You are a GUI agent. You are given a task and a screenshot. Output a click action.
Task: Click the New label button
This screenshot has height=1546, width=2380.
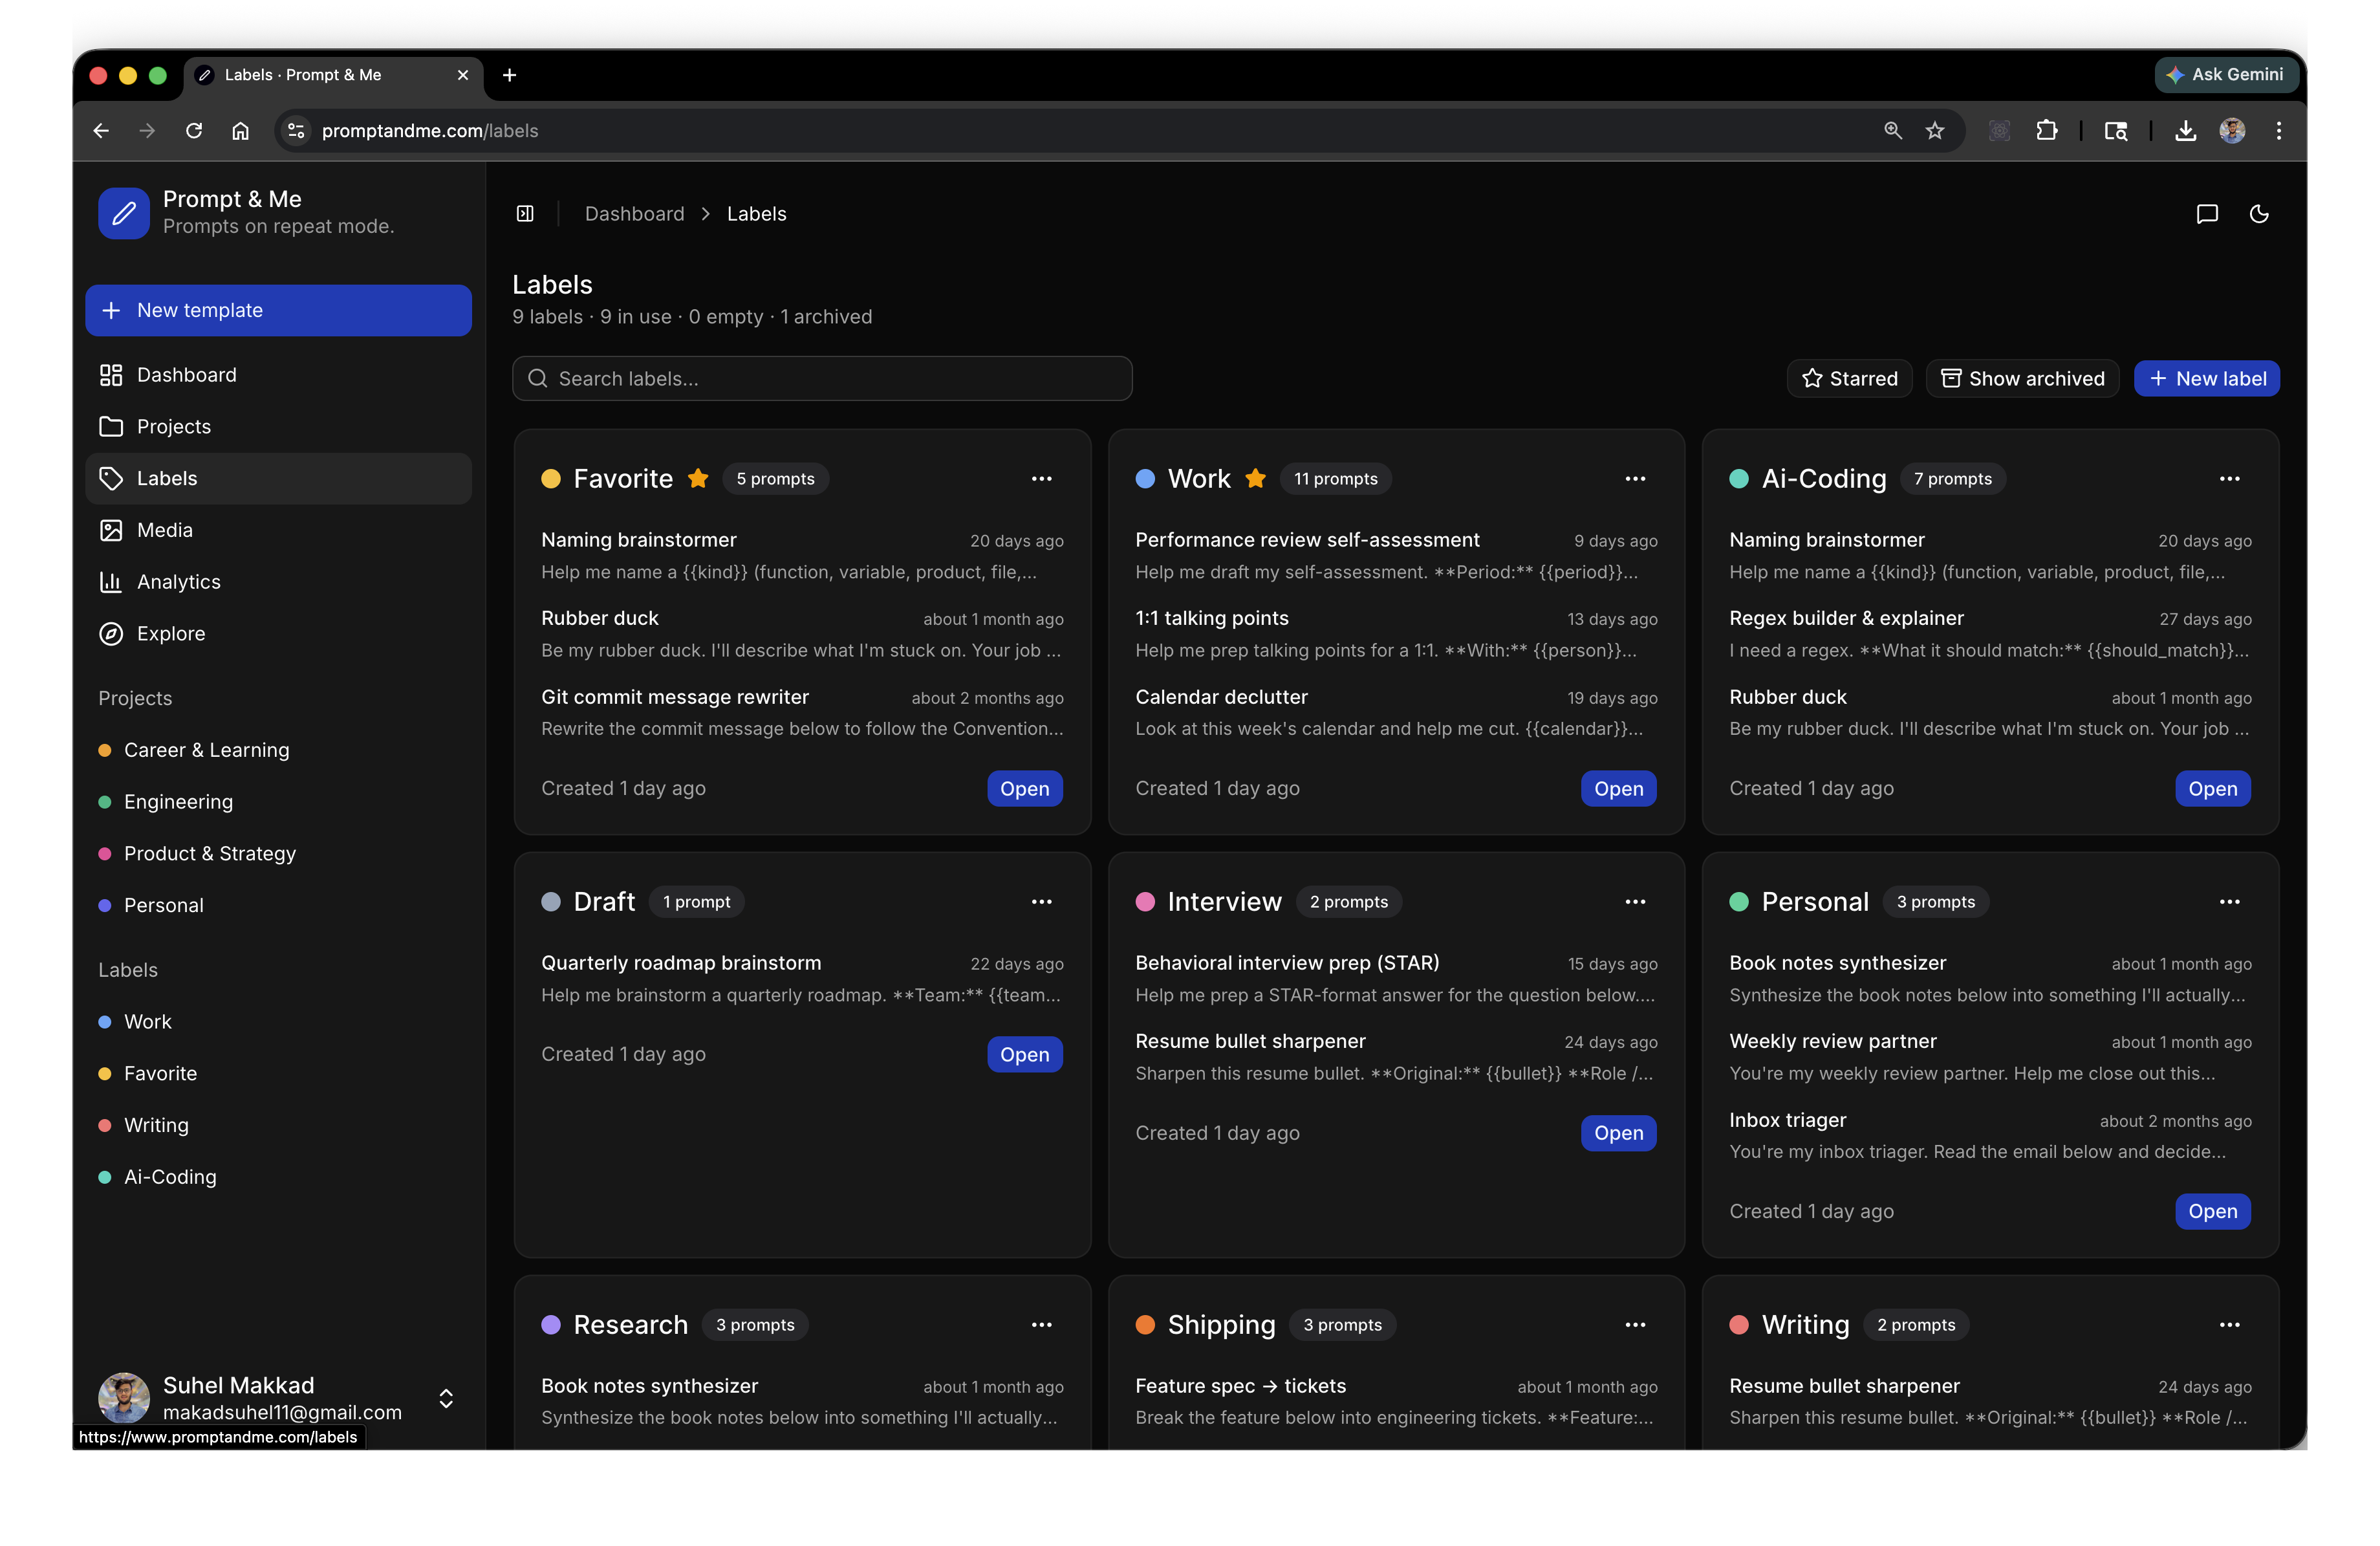(2206, 379)
